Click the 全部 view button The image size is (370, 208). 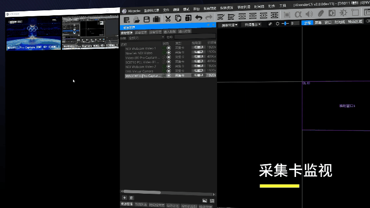pyautogui.click(x=307, y=23)
